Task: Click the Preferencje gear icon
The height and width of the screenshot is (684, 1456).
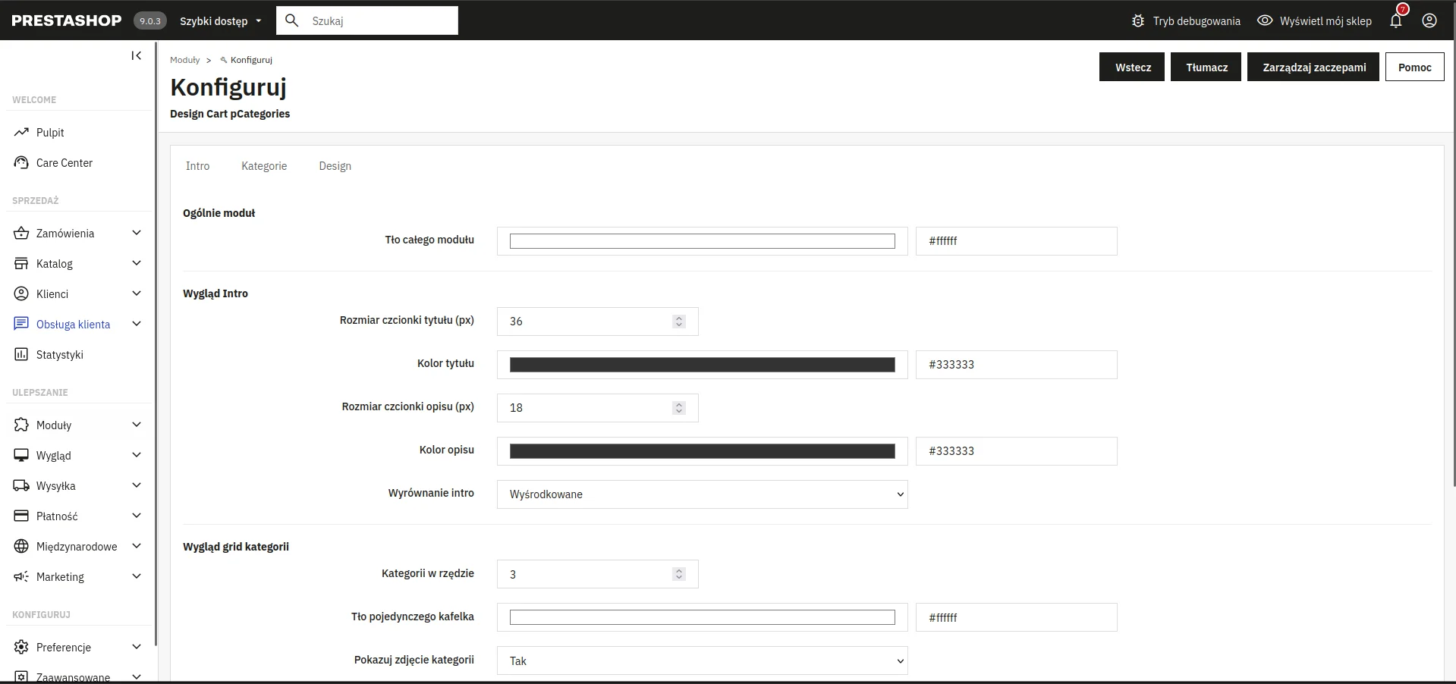Action: tap(21, 647)
